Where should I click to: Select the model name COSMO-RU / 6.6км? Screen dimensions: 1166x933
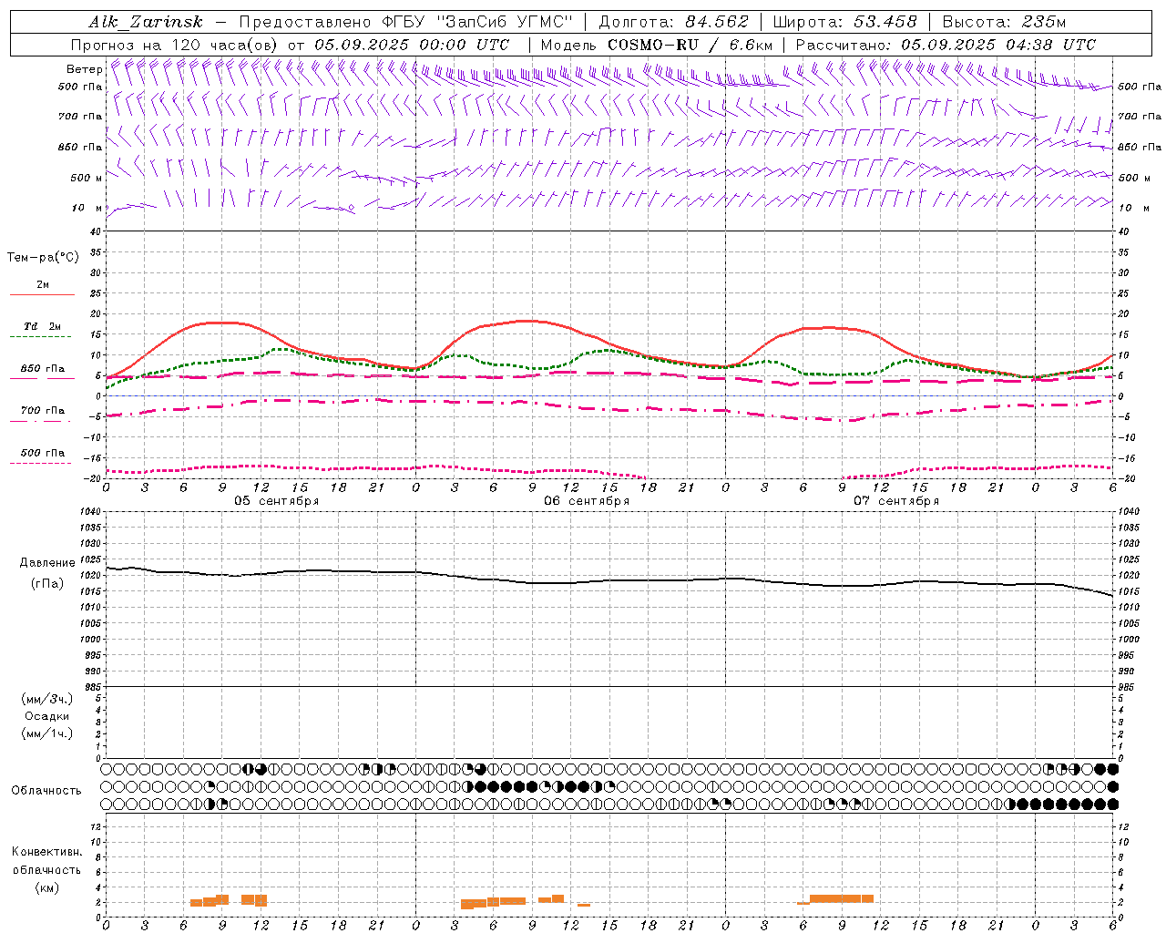pos(690,45)
